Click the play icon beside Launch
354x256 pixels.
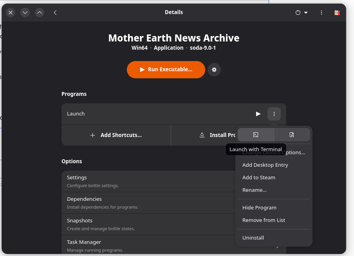click(x=258, y=114)
